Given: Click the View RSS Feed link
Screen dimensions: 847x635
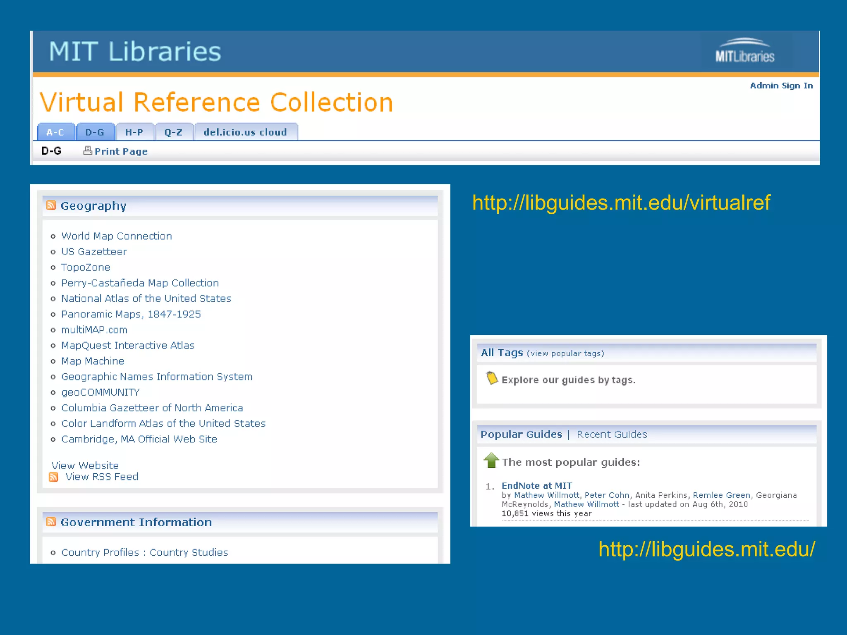Looking at the screenshot, I should pyautogui.click(x=102, y=477).
